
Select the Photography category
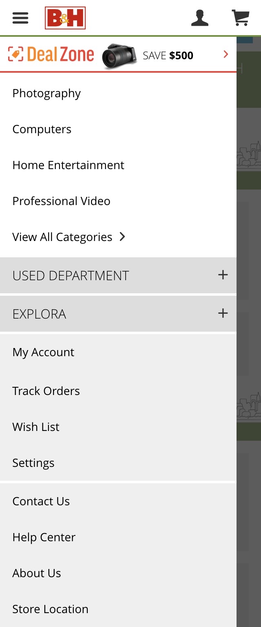tap(46, 93)
